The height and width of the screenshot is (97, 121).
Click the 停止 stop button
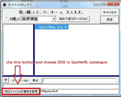(35, 80)
